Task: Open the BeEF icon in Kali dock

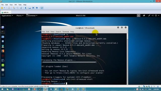Action: (x=3, y=60)
